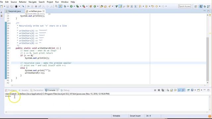Click the Open Perspective icon
This screenshot has height=119, width=212.
click(x=196, y=6)
